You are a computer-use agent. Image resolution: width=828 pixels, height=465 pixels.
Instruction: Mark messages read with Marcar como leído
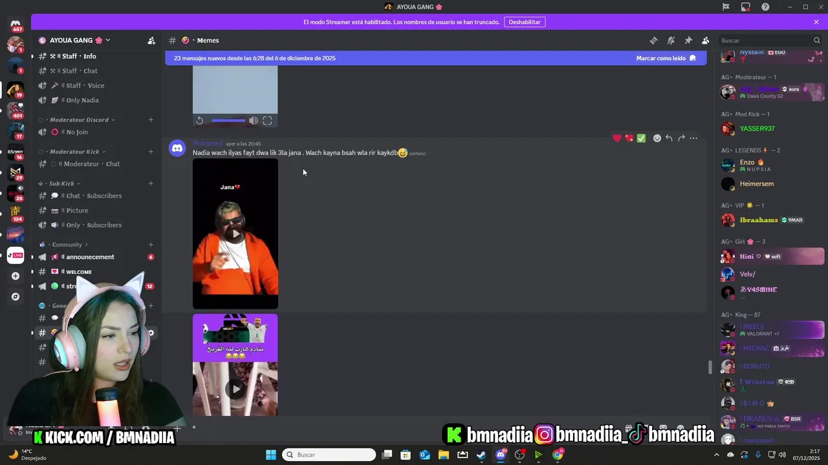[x=666, y=58]
